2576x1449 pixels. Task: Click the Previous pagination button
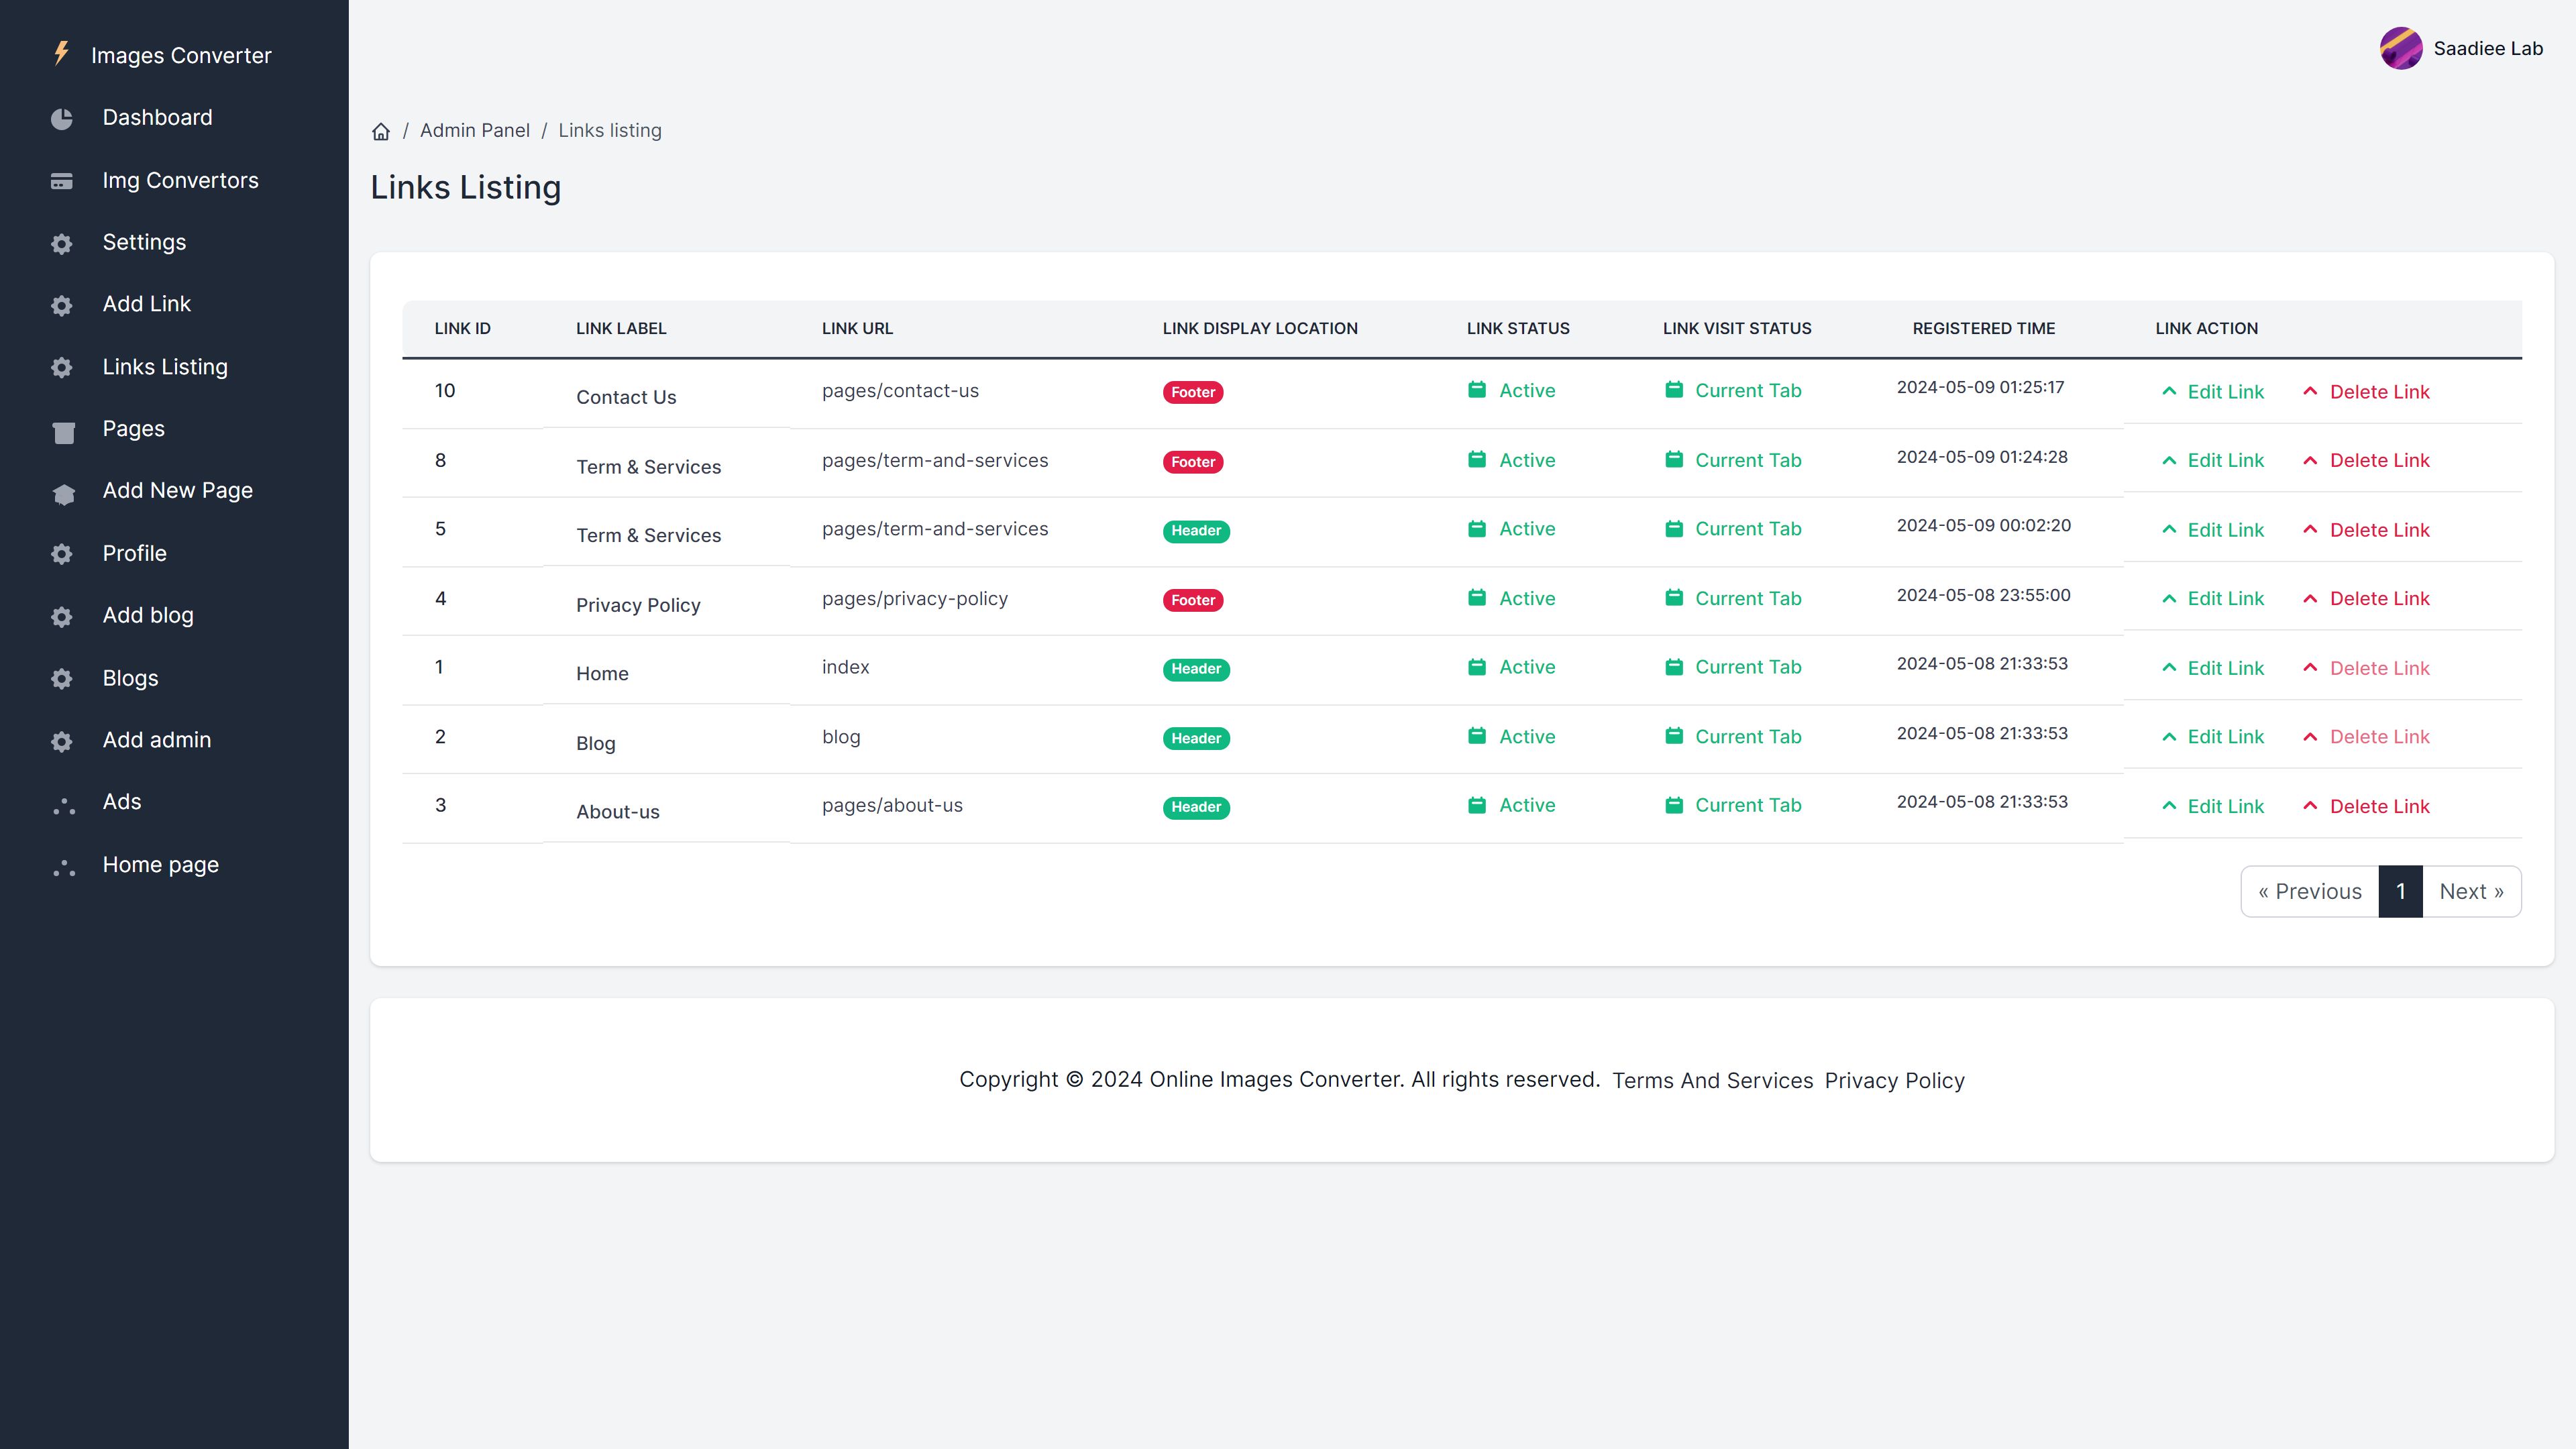click(2309, 891)
